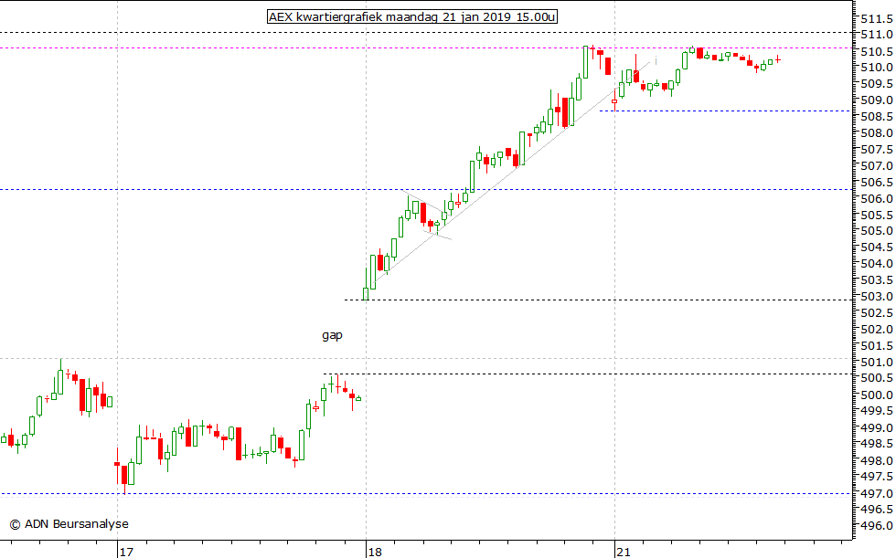Click the 505.0 price axis label
896x558 pixels.
click(x=877, y=231)
